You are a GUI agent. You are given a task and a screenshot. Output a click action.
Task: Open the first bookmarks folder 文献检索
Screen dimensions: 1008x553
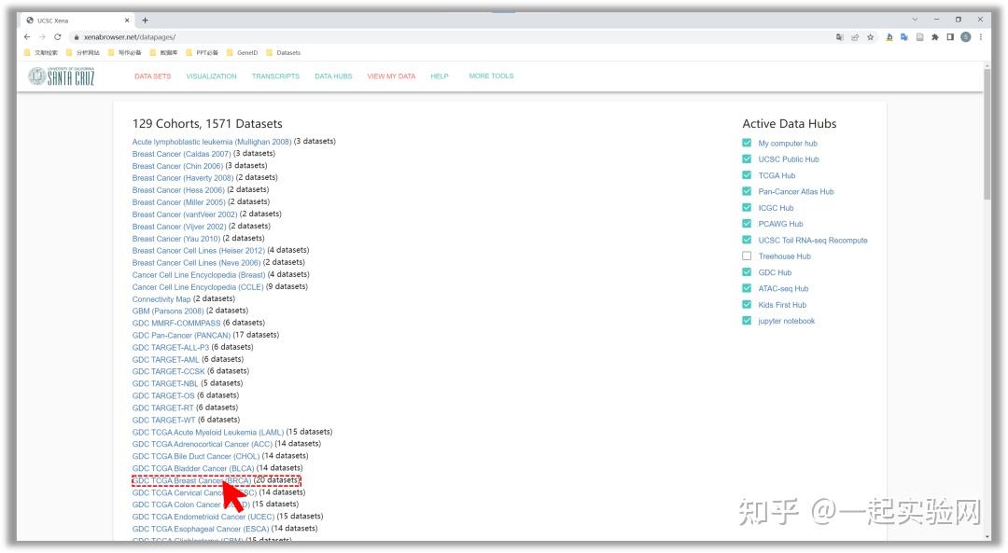[40, 52]
